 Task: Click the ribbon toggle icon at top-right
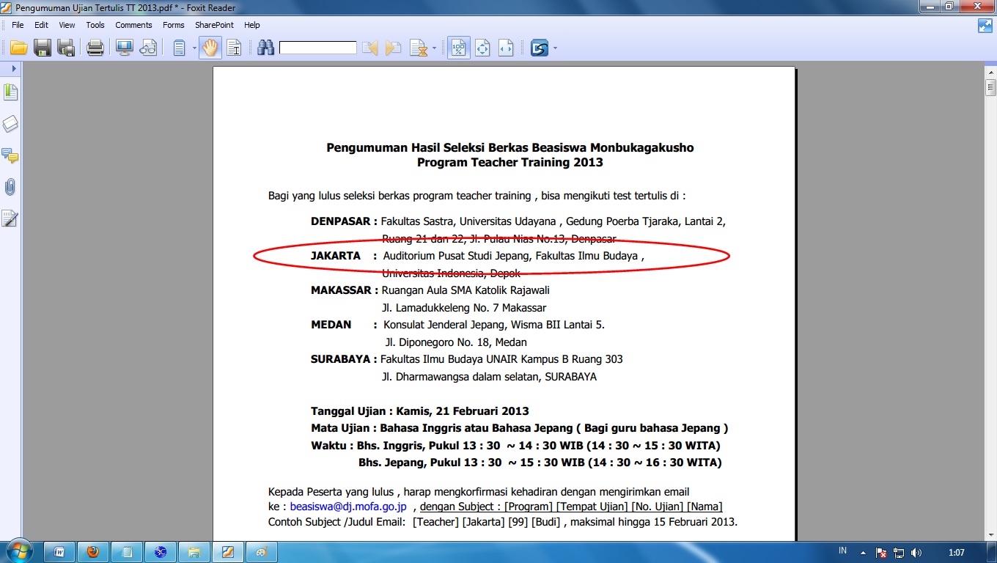(985, 26)
